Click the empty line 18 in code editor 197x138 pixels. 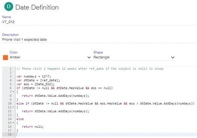106,135
